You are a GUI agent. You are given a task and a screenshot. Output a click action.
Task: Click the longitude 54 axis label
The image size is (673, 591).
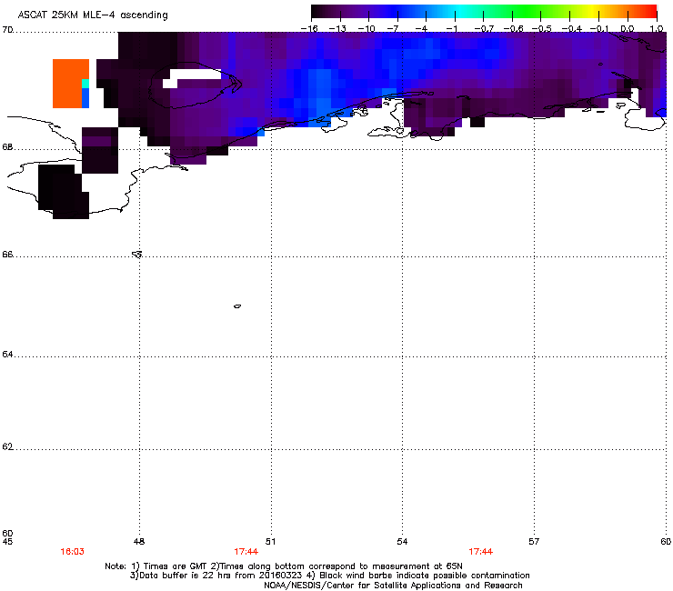point(402,542)
